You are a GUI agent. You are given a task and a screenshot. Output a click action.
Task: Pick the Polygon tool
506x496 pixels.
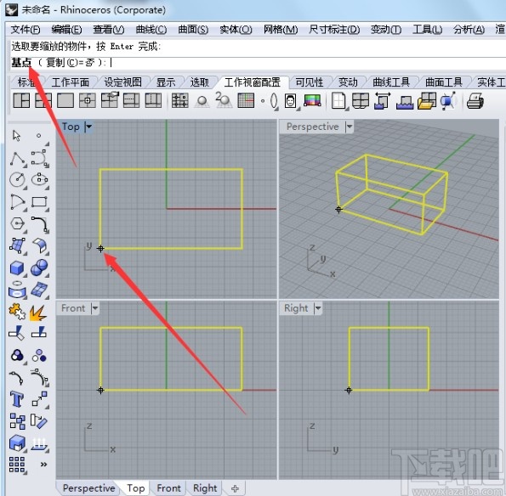tap(17, 224)
